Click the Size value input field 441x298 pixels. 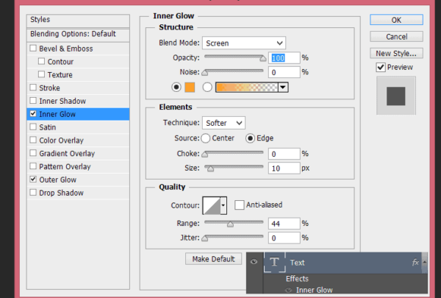(283, 168)
